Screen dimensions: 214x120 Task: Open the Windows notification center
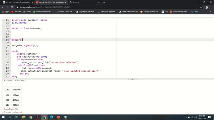[210, 117]
